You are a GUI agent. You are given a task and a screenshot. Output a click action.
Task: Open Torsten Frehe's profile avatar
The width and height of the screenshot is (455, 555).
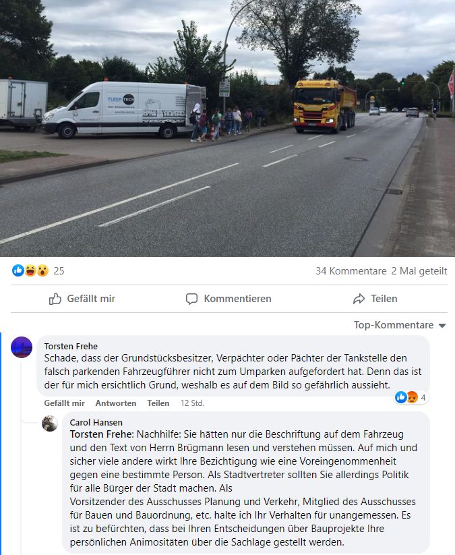pyautogui.click(x=22, y=347)
